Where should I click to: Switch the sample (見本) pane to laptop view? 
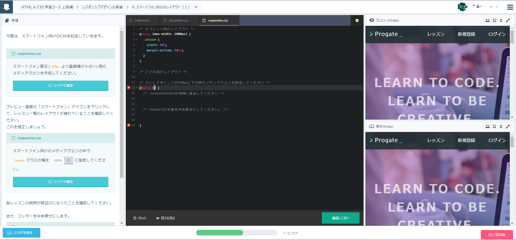tap(487, 127)
